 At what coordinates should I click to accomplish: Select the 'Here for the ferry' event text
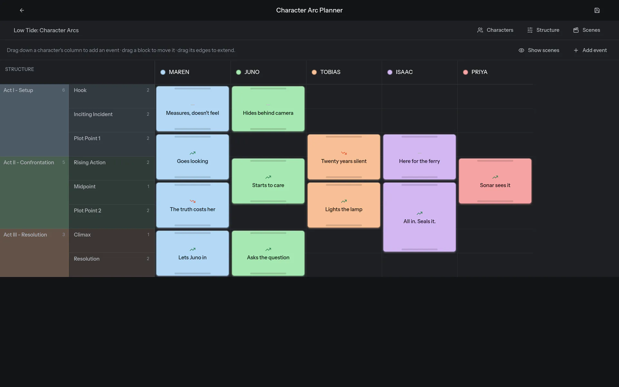pyautogui.click(x=419, y=161)
